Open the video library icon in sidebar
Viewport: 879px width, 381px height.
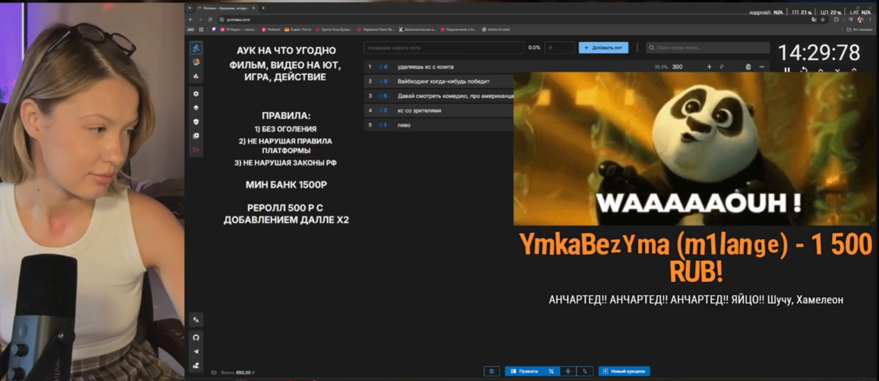coord(196,136)
